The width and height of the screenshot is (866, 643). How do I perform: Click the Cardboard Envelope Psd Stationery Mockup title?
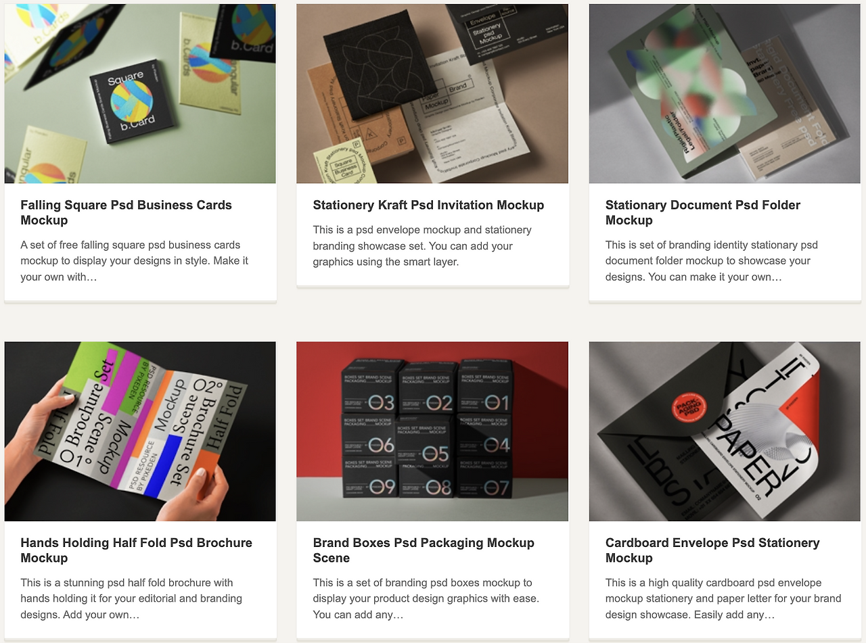tap(712, 550)
